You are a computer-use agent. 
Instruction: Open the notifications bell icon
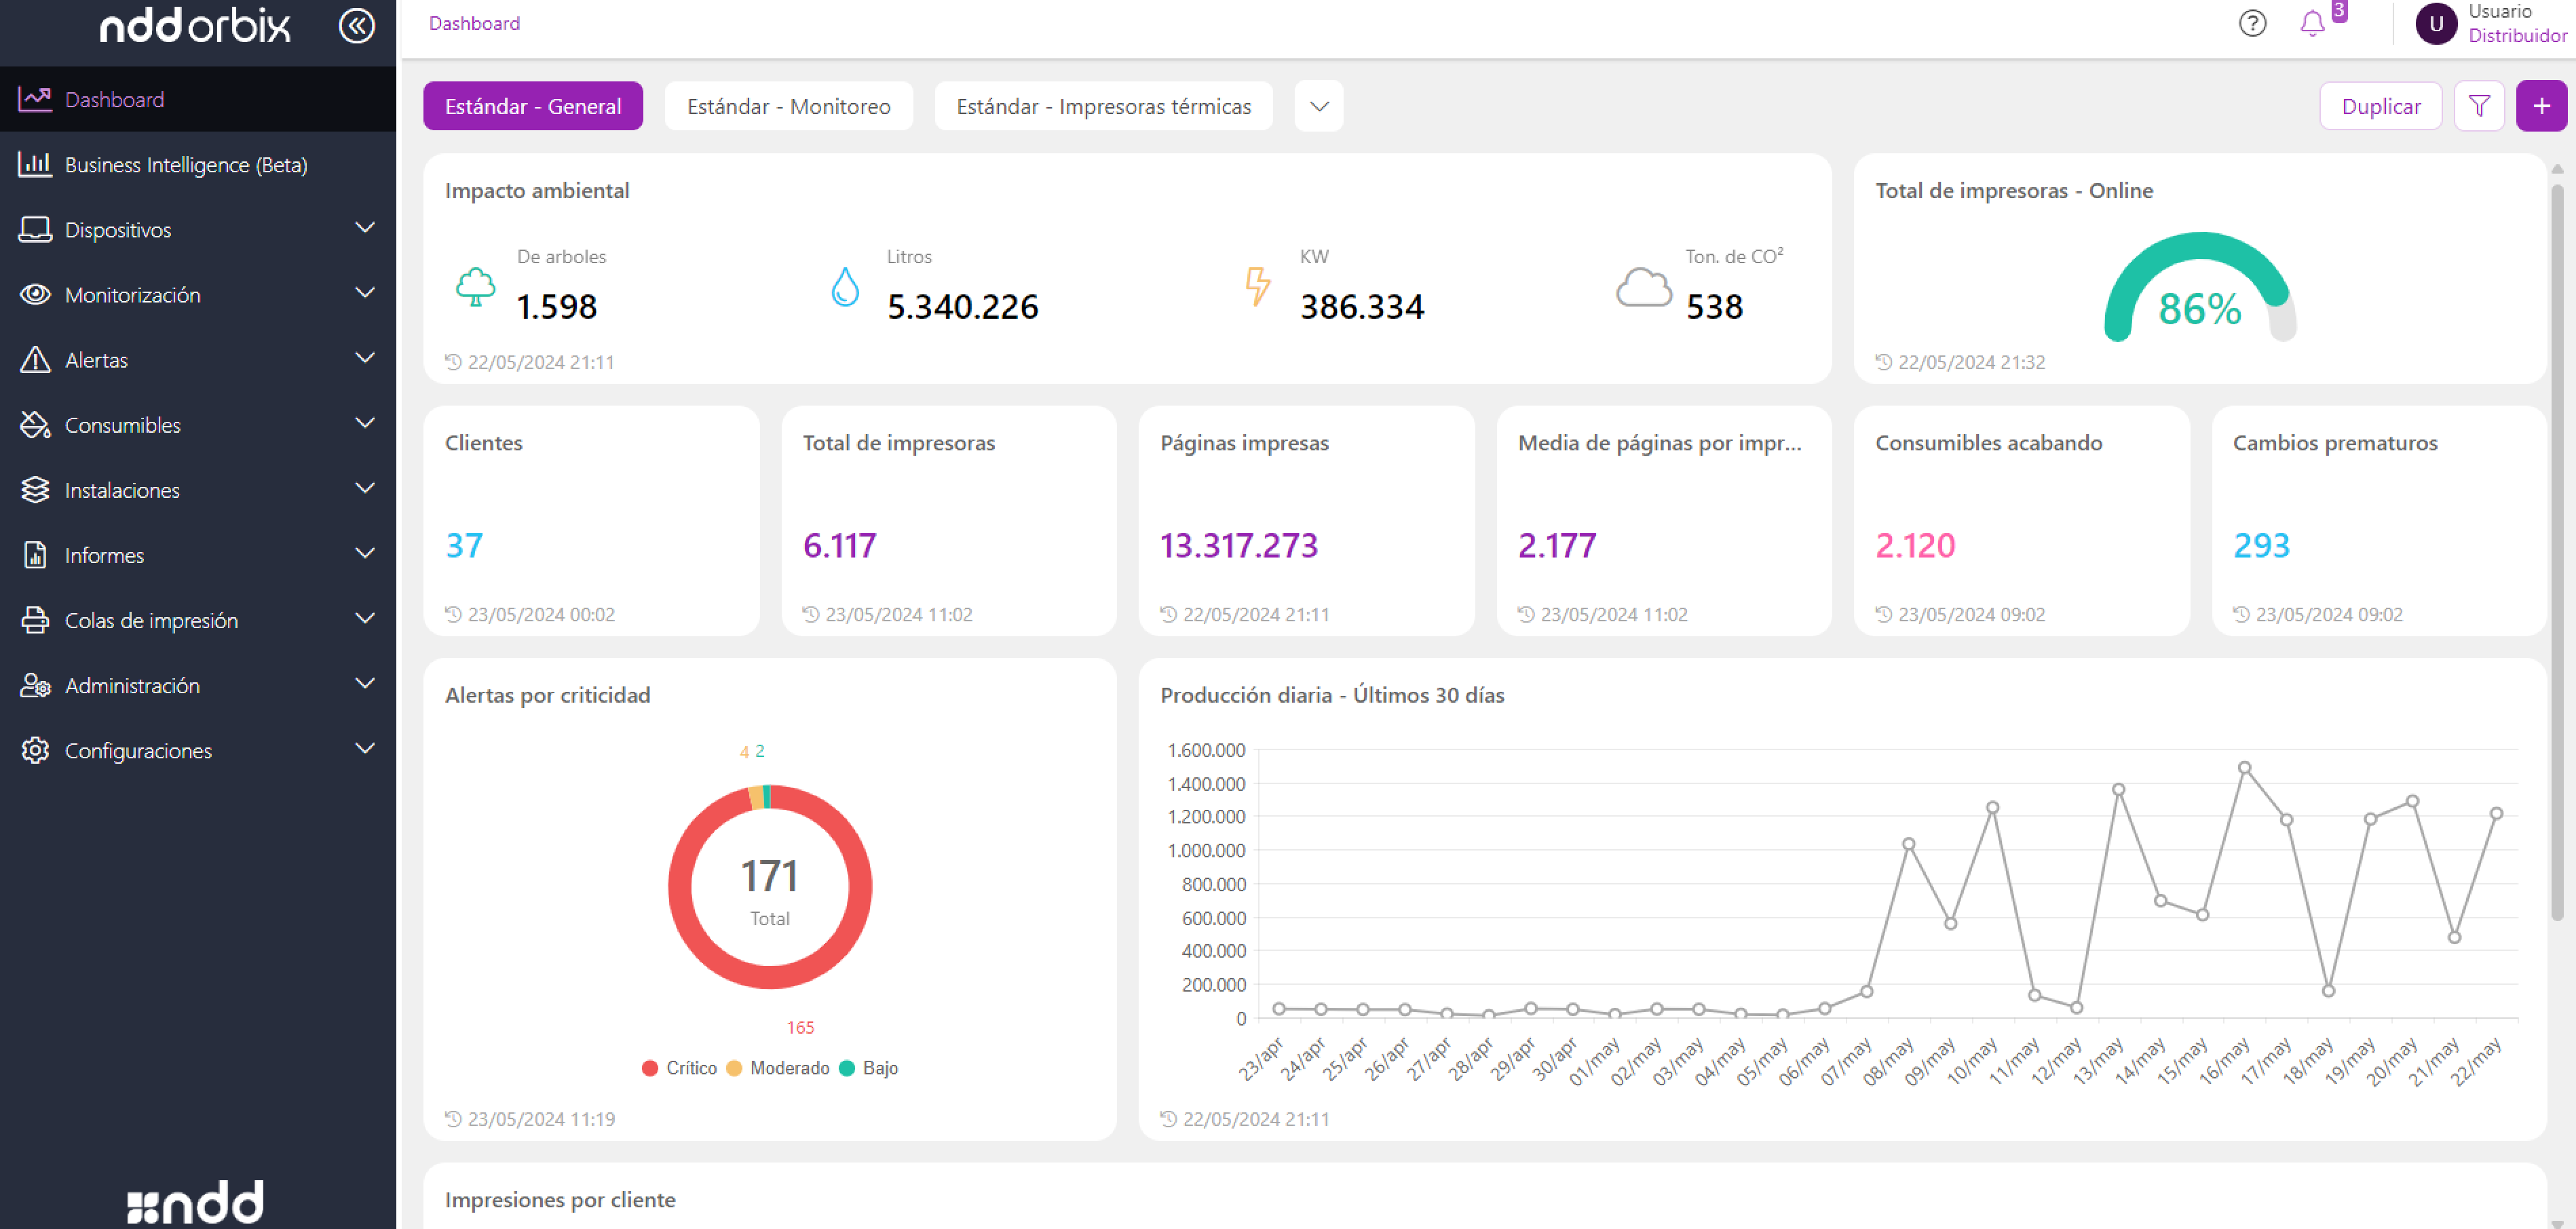[2312, 23]
